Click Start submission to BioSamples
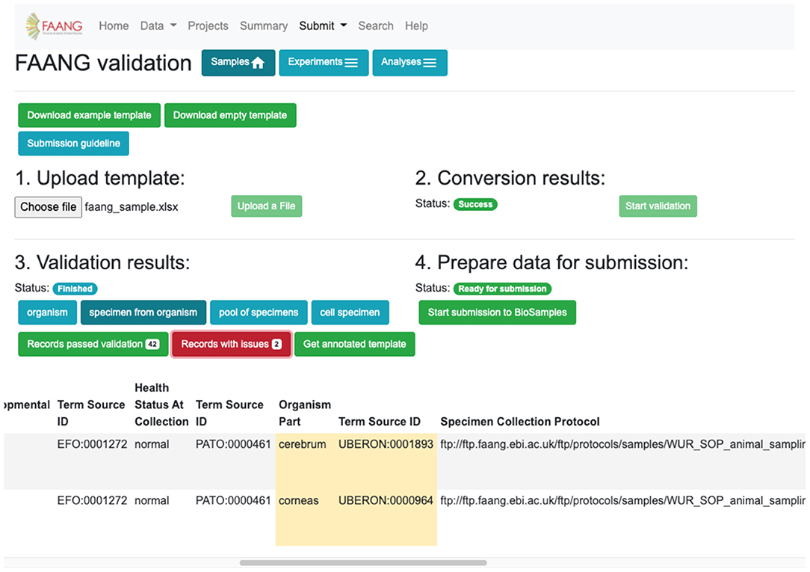Image resolution: width=810 pixels, height=572 pixels. (497, 313)
